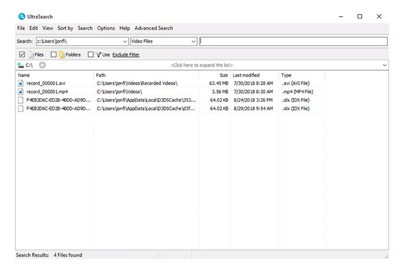
Task: Click the 4 Files found status text
Action: [x=68, y=255]
